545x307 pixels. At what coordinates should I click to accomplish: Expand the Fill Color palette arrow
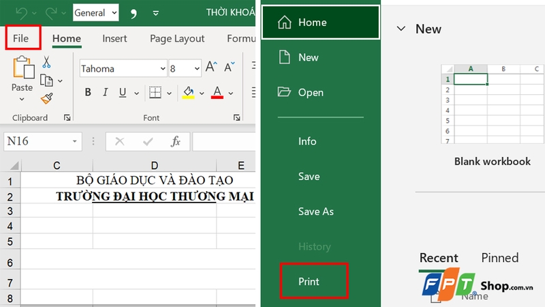(202, 93)
